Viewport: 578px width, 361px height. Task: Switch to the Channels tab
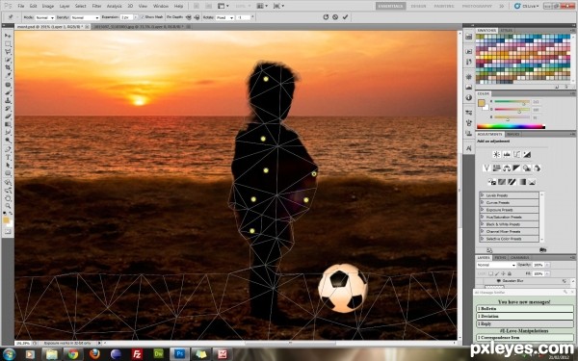520,257
